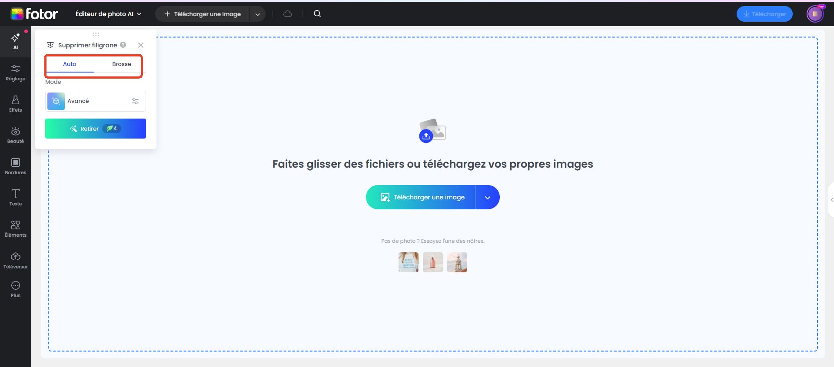This screenshot has width=834, height=367.
Task: Close the Supprimer filigrane panel
Action: tap(141, 45)
